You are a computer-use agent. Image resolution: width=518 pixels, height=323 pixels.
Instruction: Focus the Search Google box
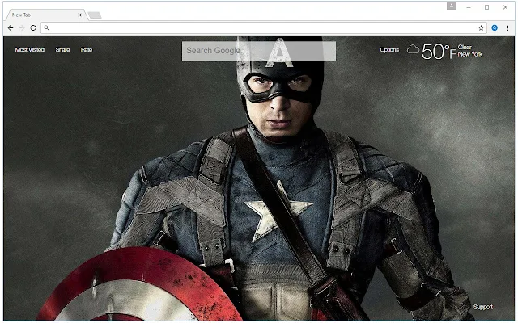[259, 51]
